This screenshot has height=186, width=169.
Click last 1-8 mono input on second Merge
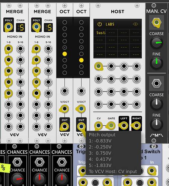36,126
